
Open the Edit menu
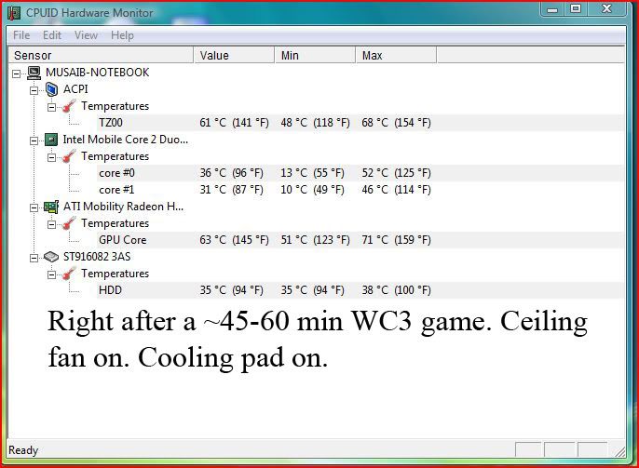click(x=52, y=35)
